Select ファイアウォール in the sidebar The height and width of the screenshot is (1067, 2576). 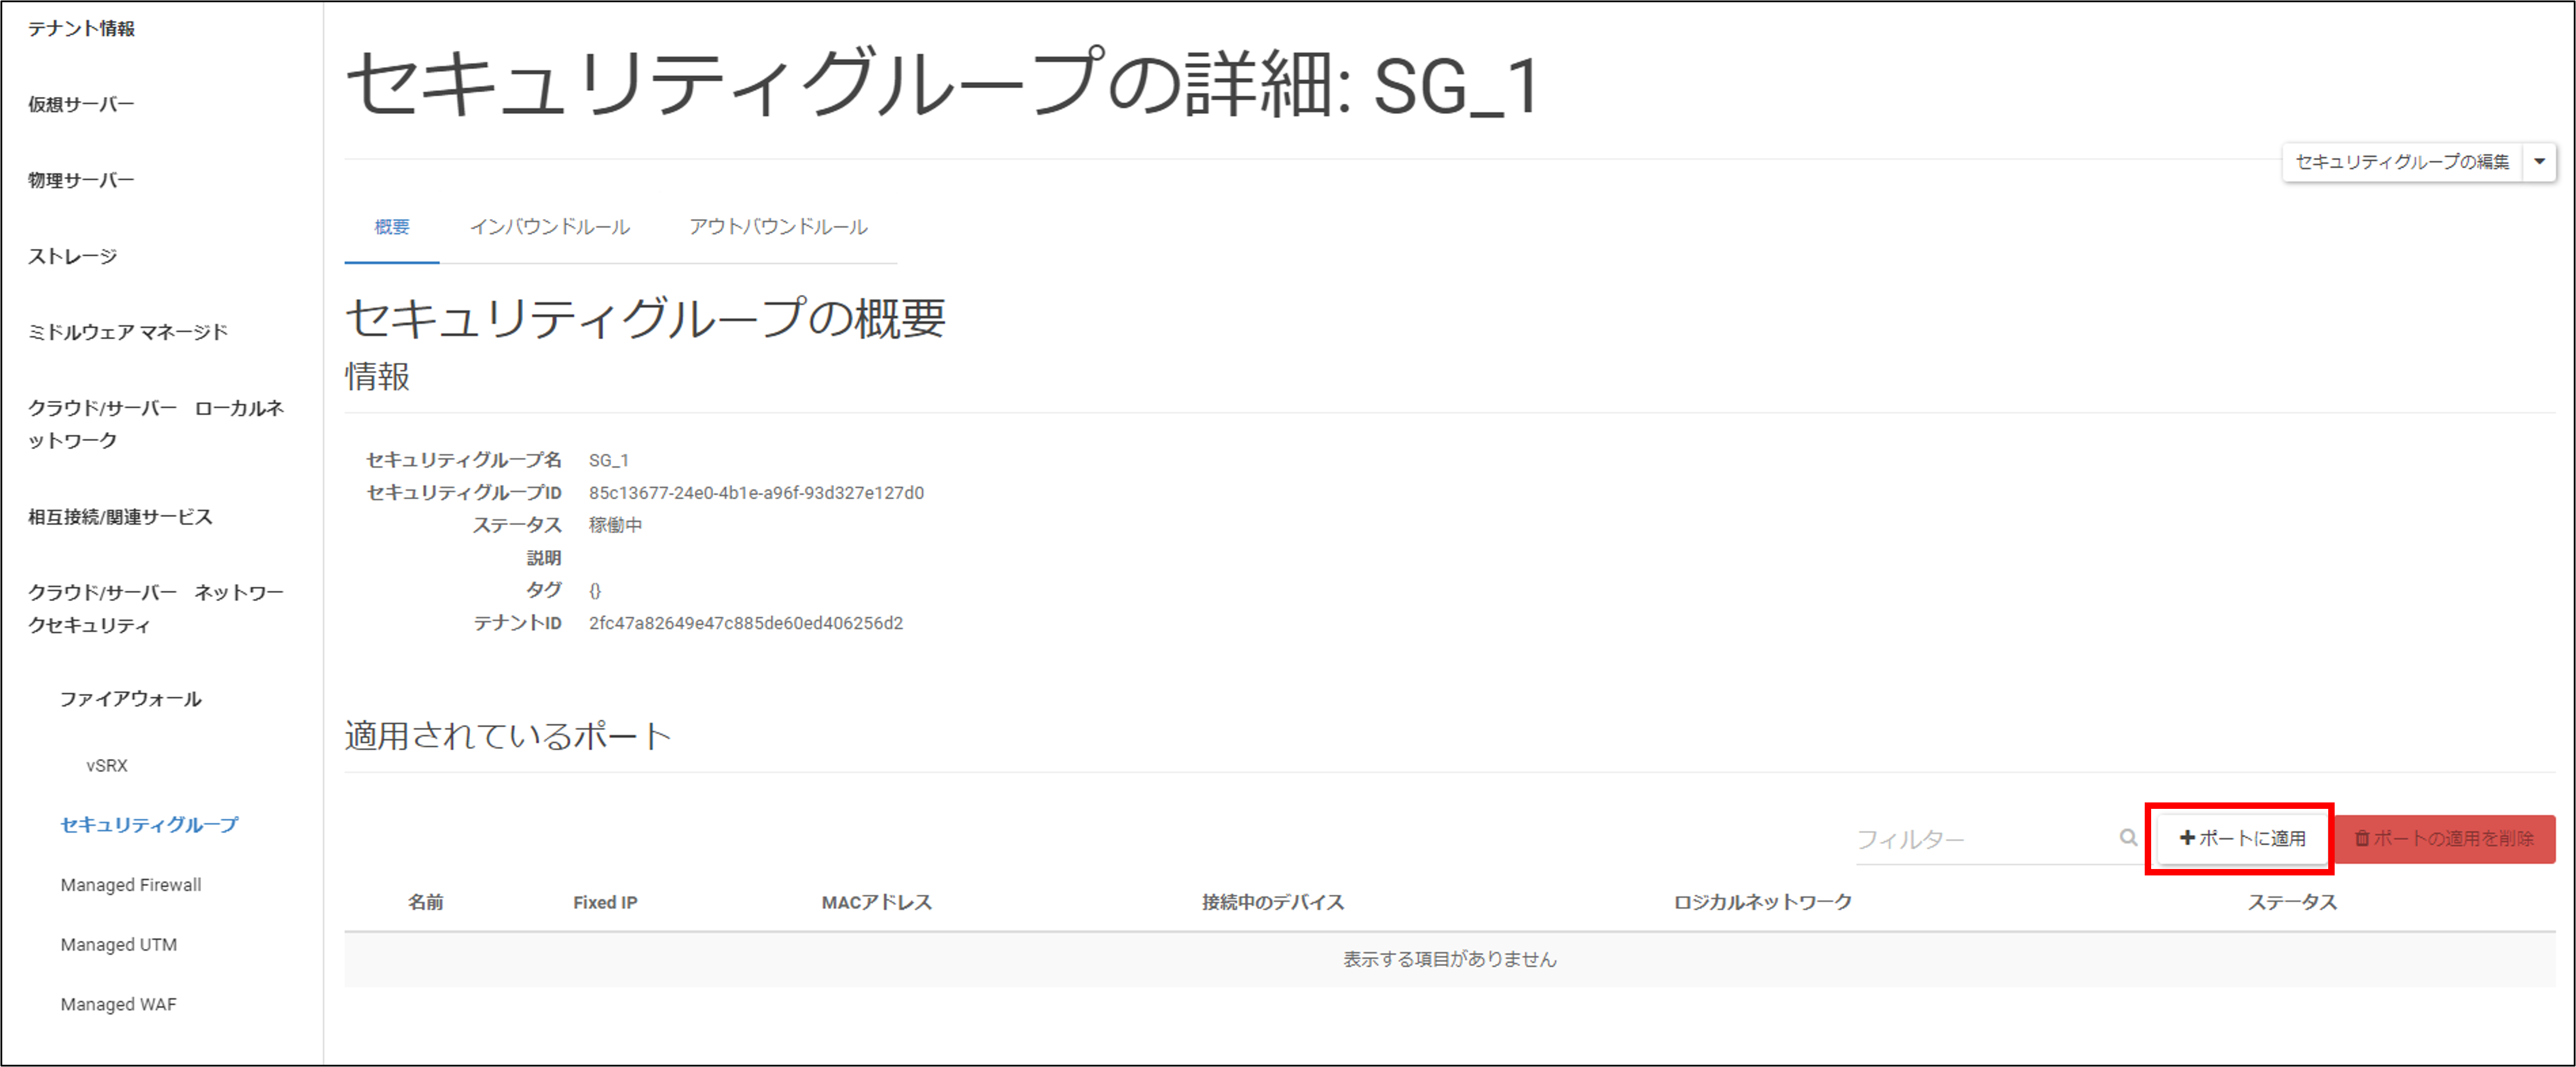[130, 698]
